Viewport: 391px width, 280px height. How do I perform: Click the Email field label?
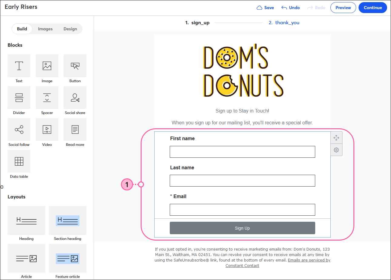pyautogui.click(x=178, y=197)
